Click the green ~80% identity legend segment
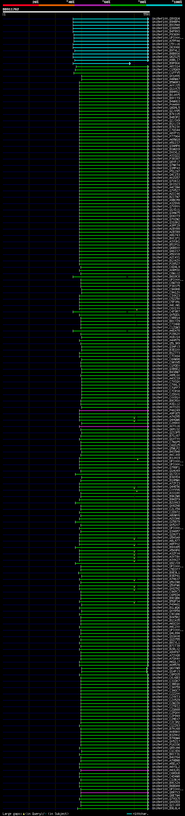 [128, 5]
